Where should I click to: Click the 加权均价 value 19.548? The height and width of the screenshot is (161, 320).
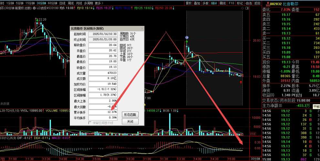pos(103,84)
